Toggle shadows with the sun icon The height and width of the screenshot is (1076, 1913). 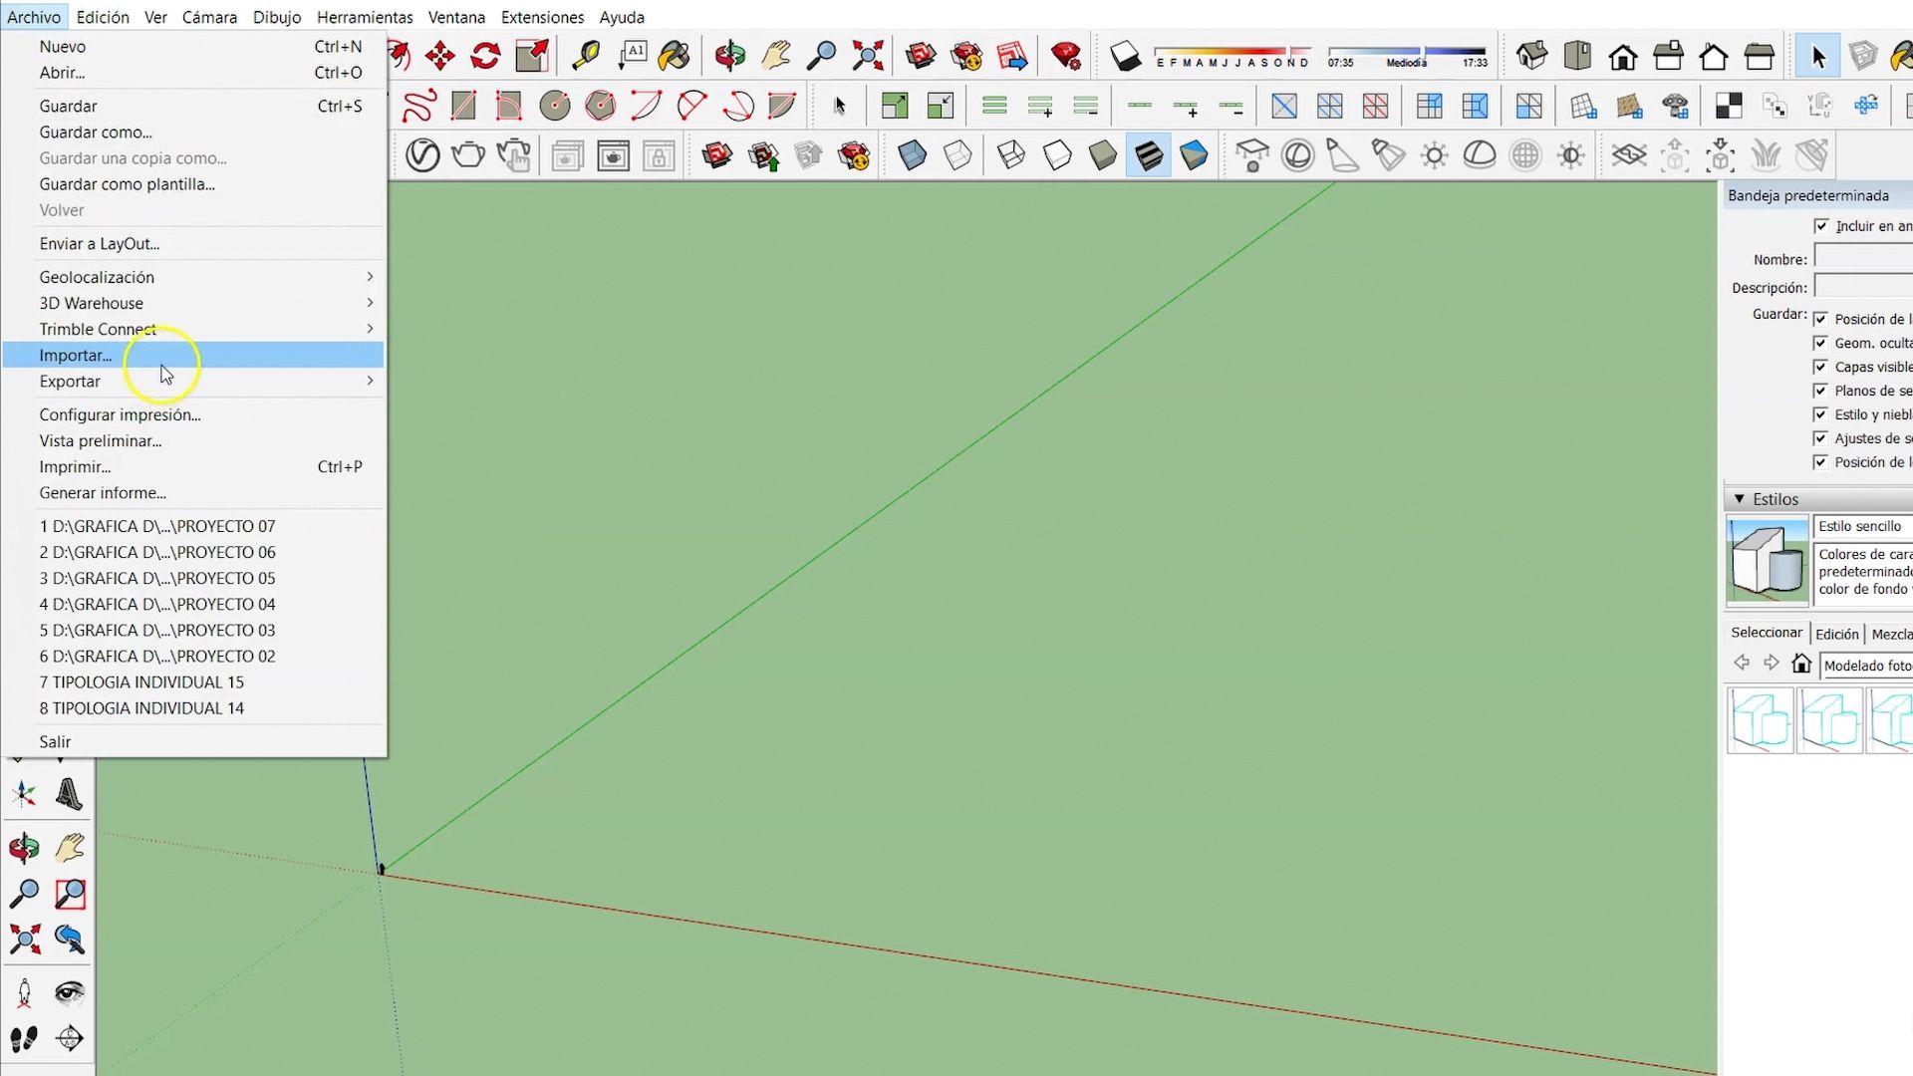1435,155
